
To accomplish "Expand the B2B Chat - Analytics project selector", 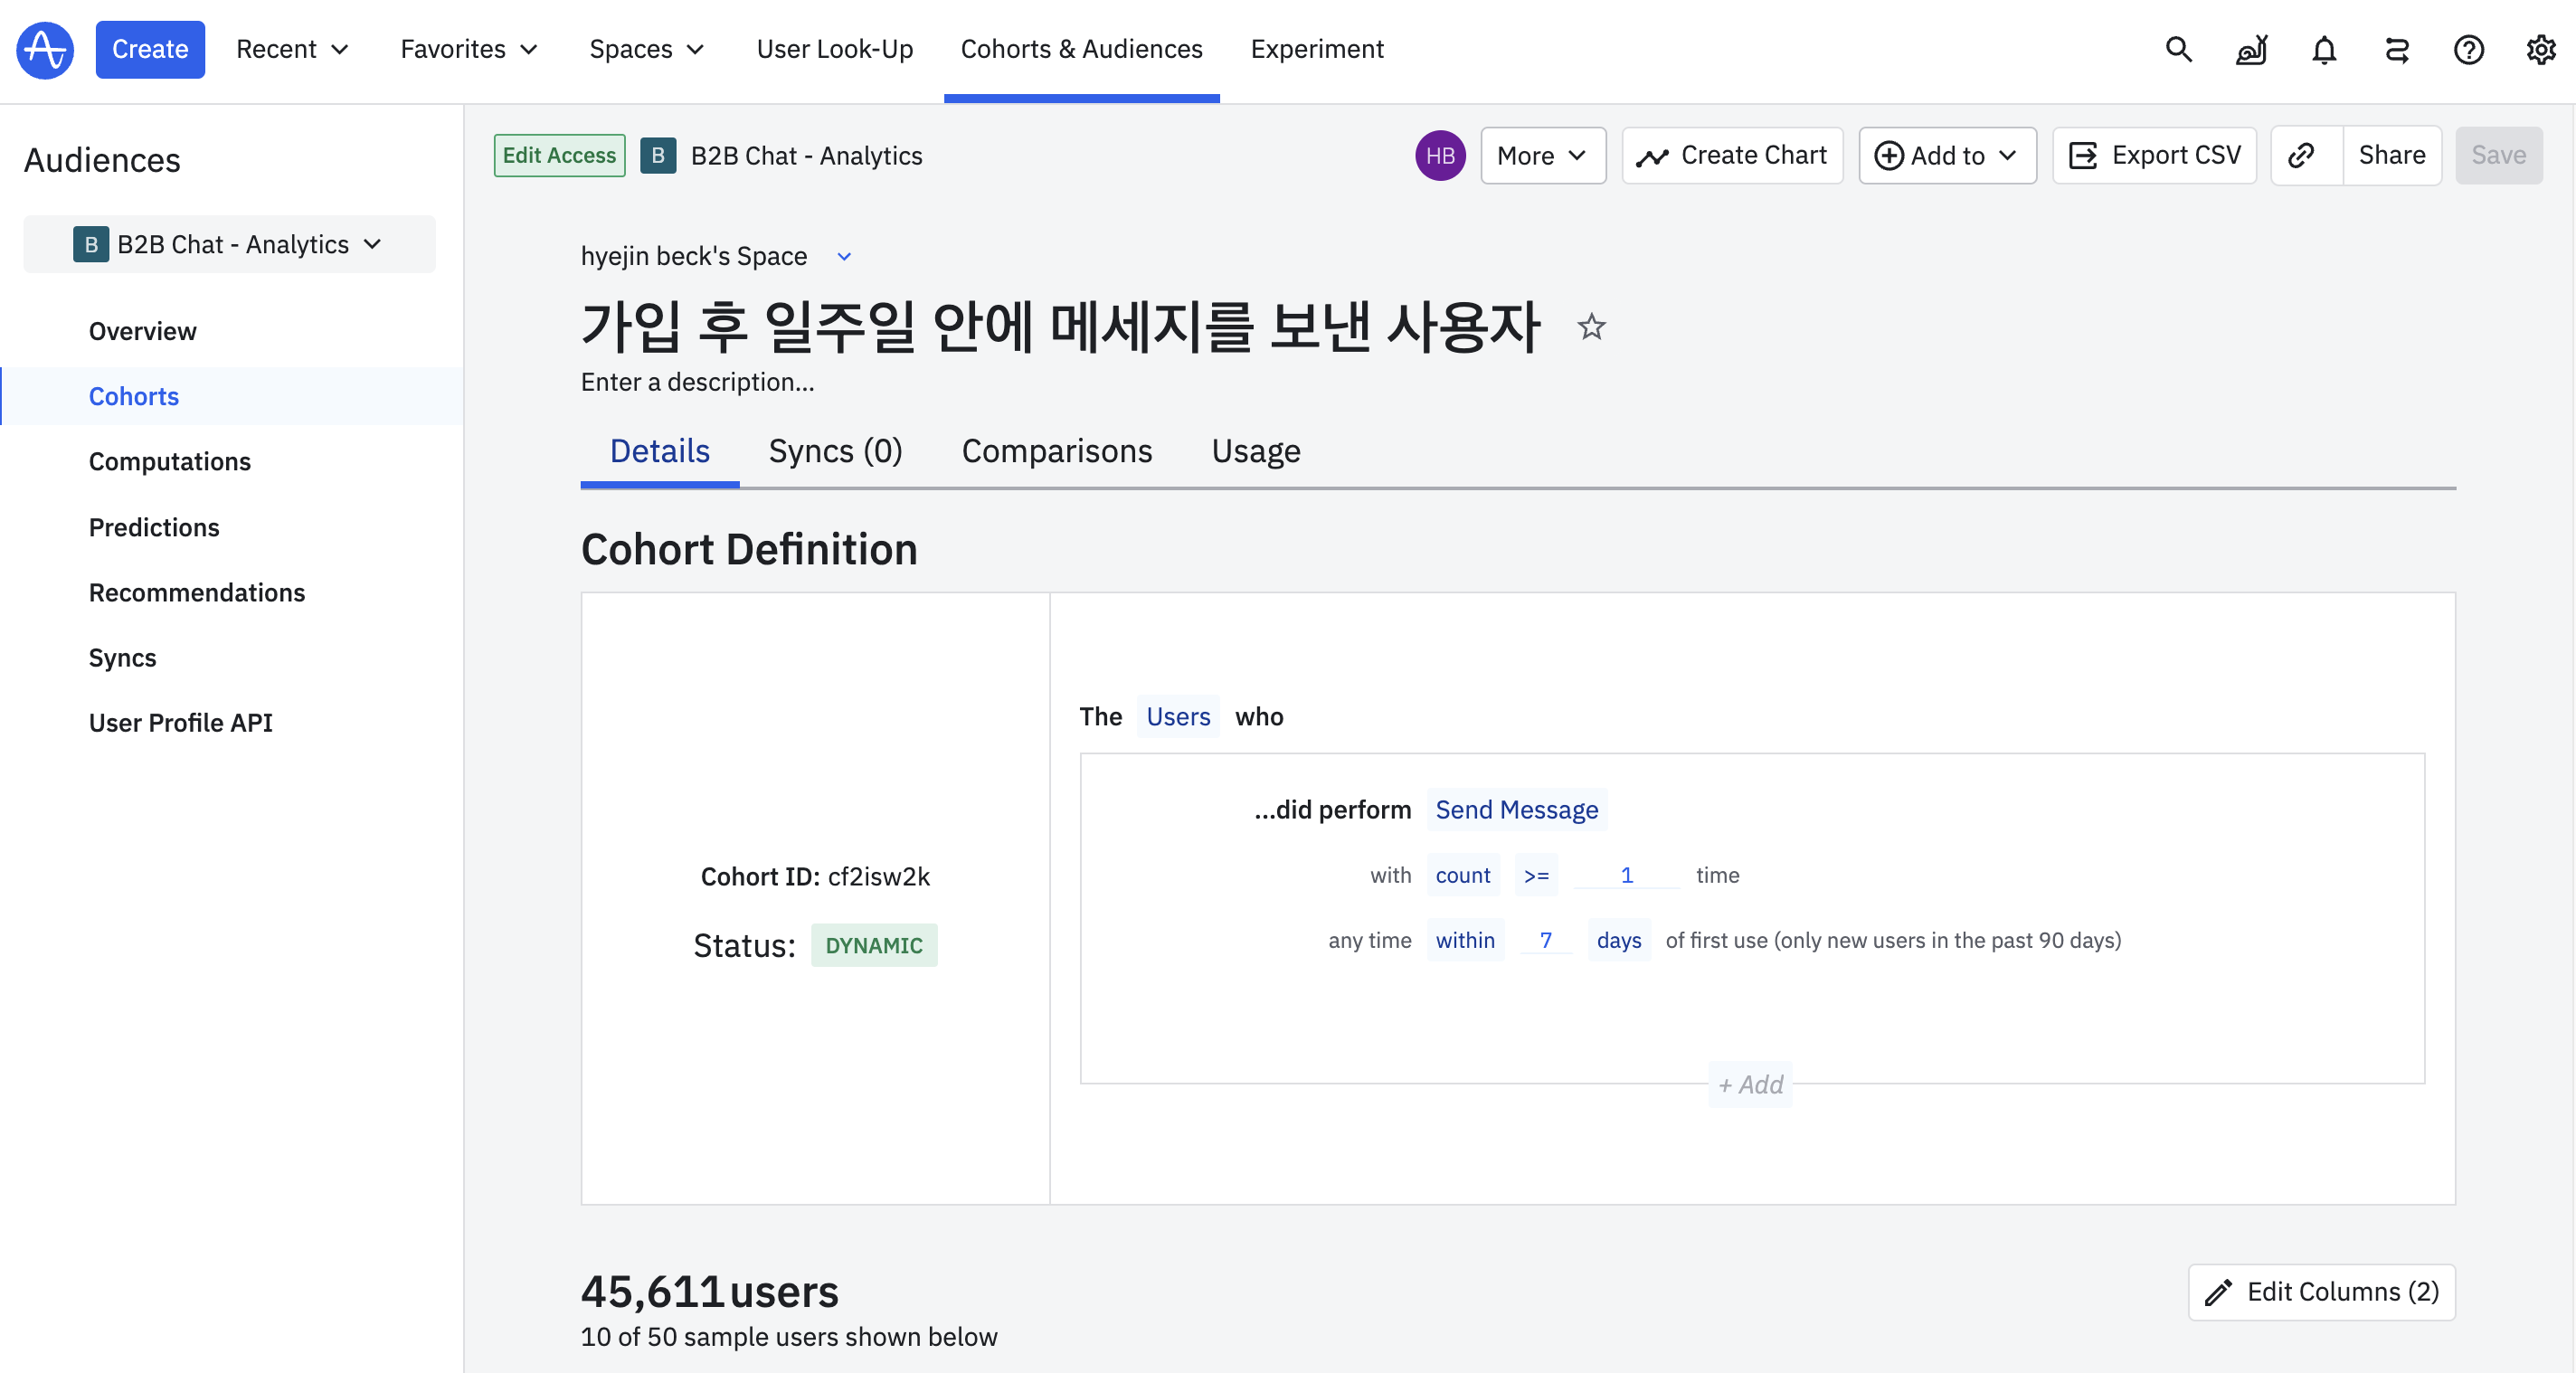I will [229, 244].
